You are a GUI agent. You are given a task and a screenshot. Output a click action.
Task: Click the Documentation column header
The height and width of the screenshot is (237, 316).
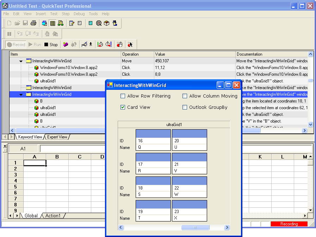pyautogui.click(x=272, y=54)
